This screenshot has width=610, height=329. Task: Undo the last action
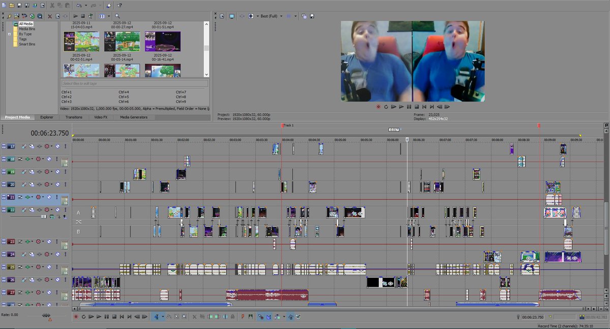click(79, 5)
